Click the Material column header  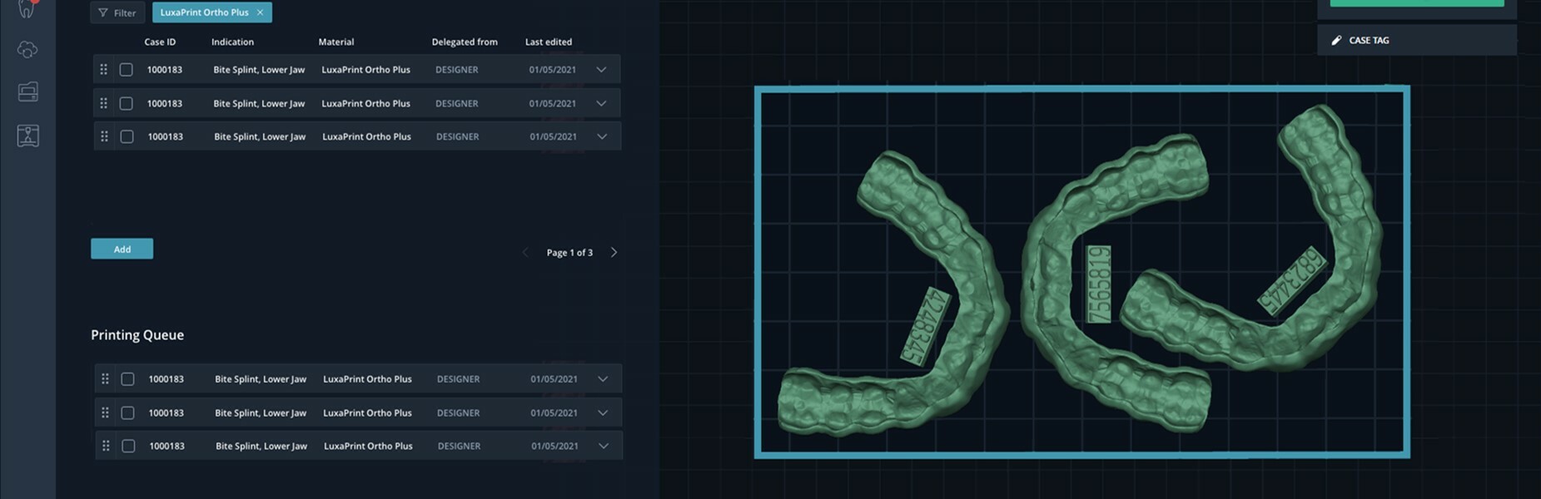336,42
